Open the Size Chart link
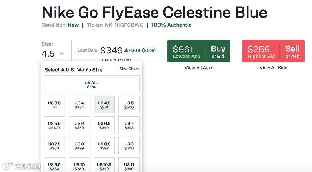This screenshot has height=172, width=312. [129, 69]
